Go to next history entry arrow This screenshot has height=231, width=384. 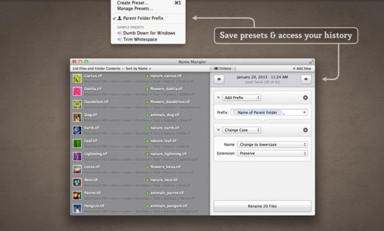(x=306, y=79)
